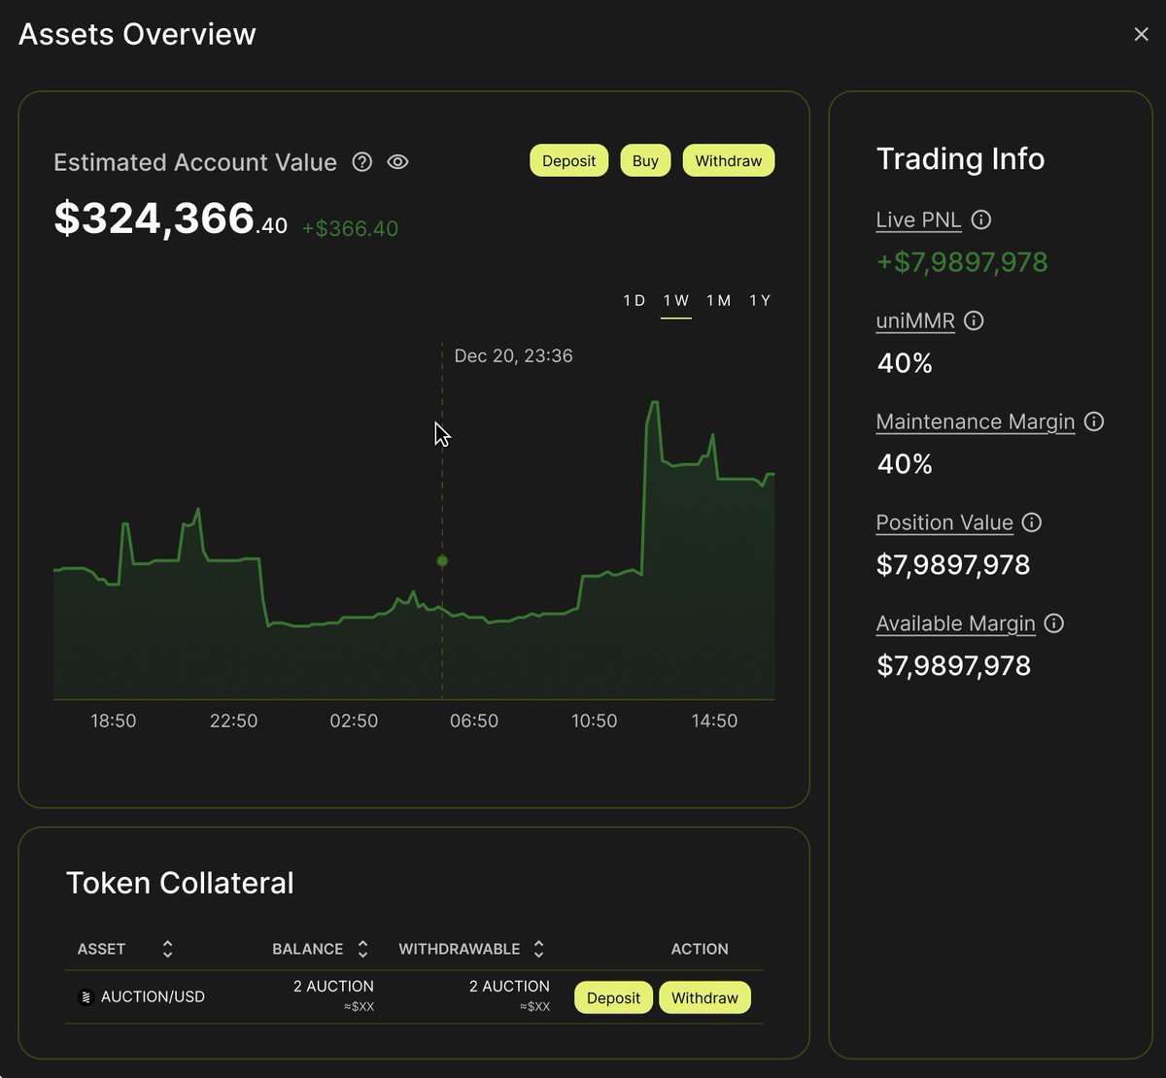Image resolution: width=1166 pixels, height=1078 pixels.
Task: Click the Live PNL info icon
Action: click(981, 219)
